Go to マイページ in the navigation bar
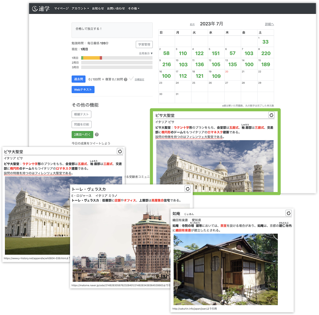319x315 pixels. click(61, 8)
